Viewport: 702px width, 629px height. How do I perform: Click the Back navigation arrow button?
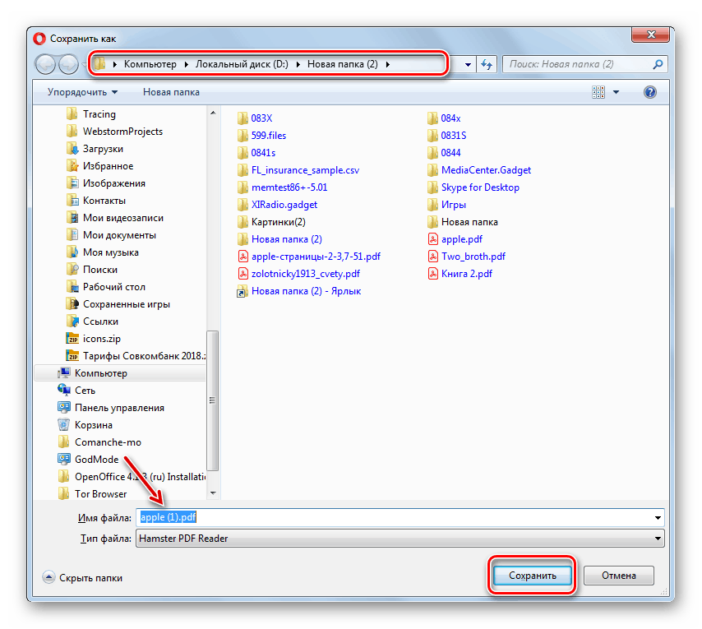click(45, 64)
